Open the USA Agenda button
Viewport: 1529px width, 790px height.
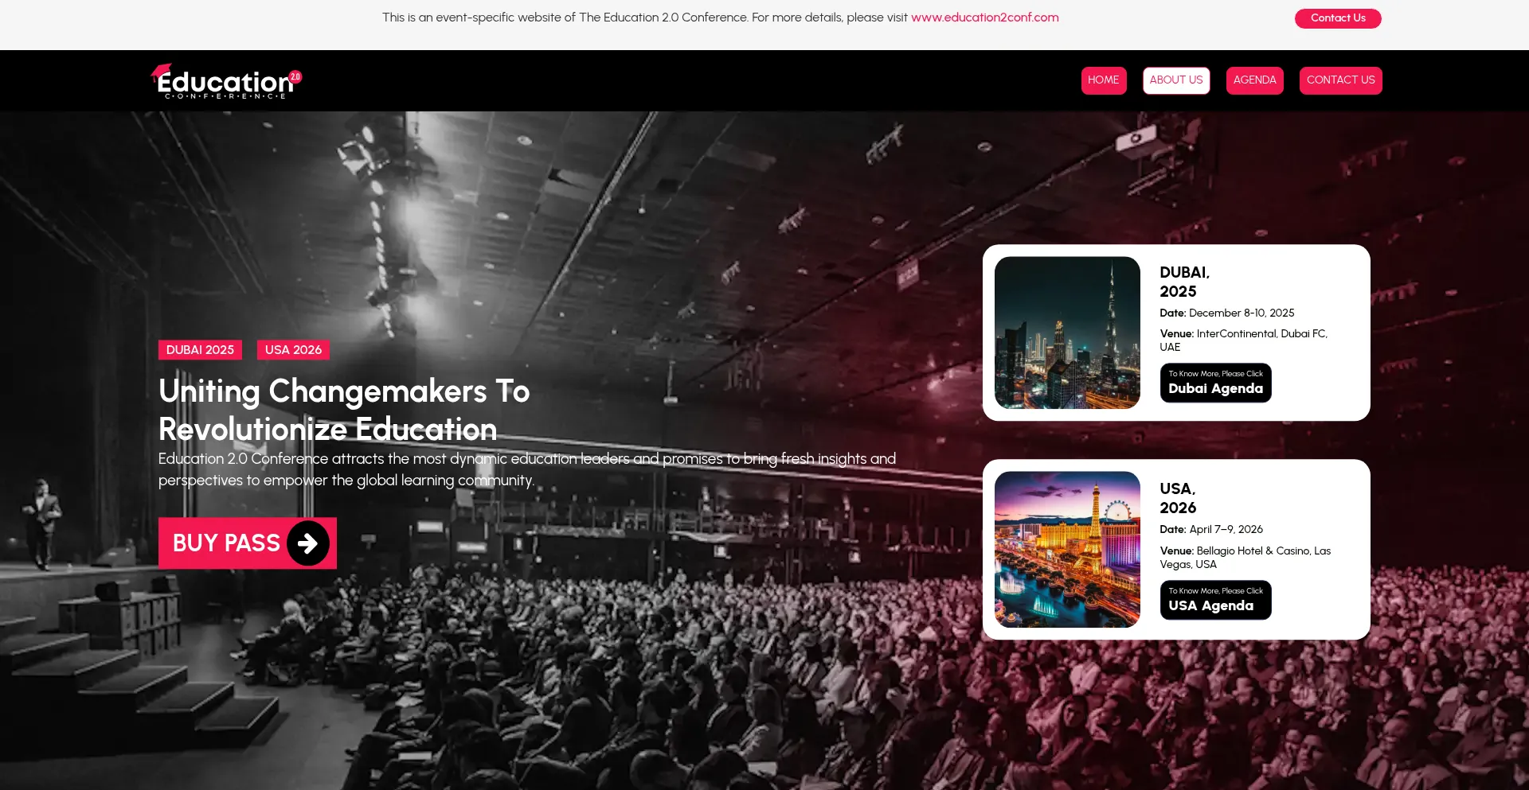point(1216,600)
